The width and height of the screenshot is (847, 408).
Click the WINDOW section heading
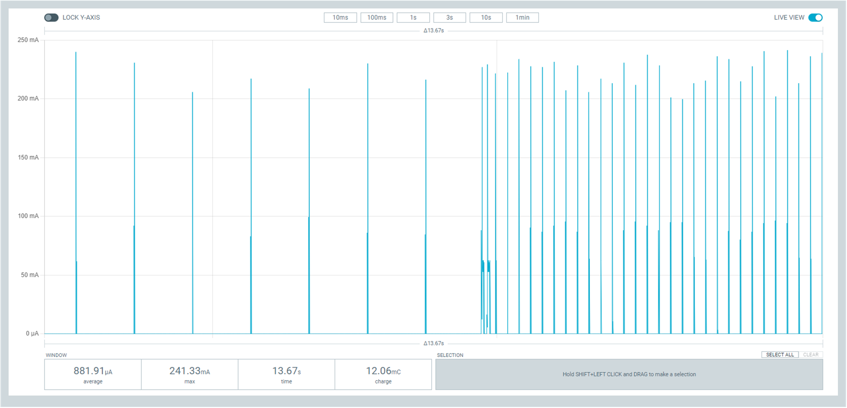56,355
